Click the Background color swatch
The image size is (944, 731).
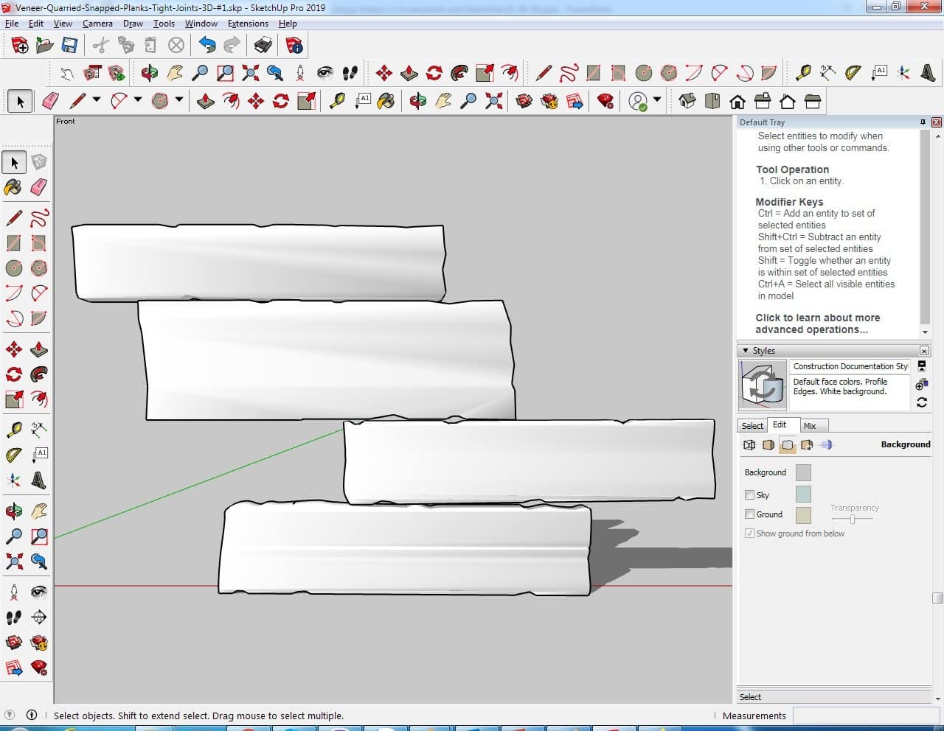click(803, 472)
